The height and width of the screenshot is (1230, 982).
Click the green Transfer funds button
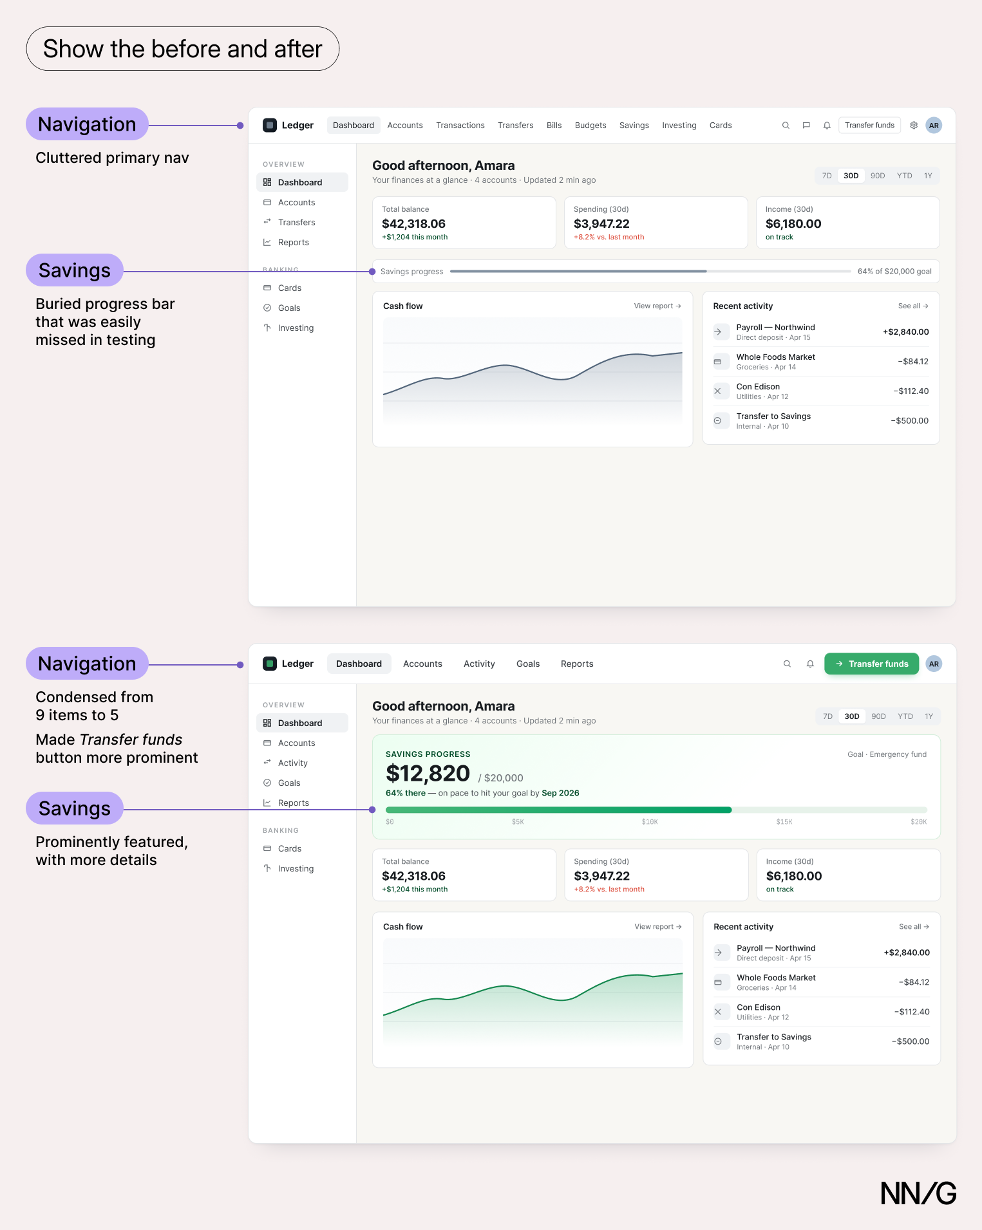click(871, 664)
